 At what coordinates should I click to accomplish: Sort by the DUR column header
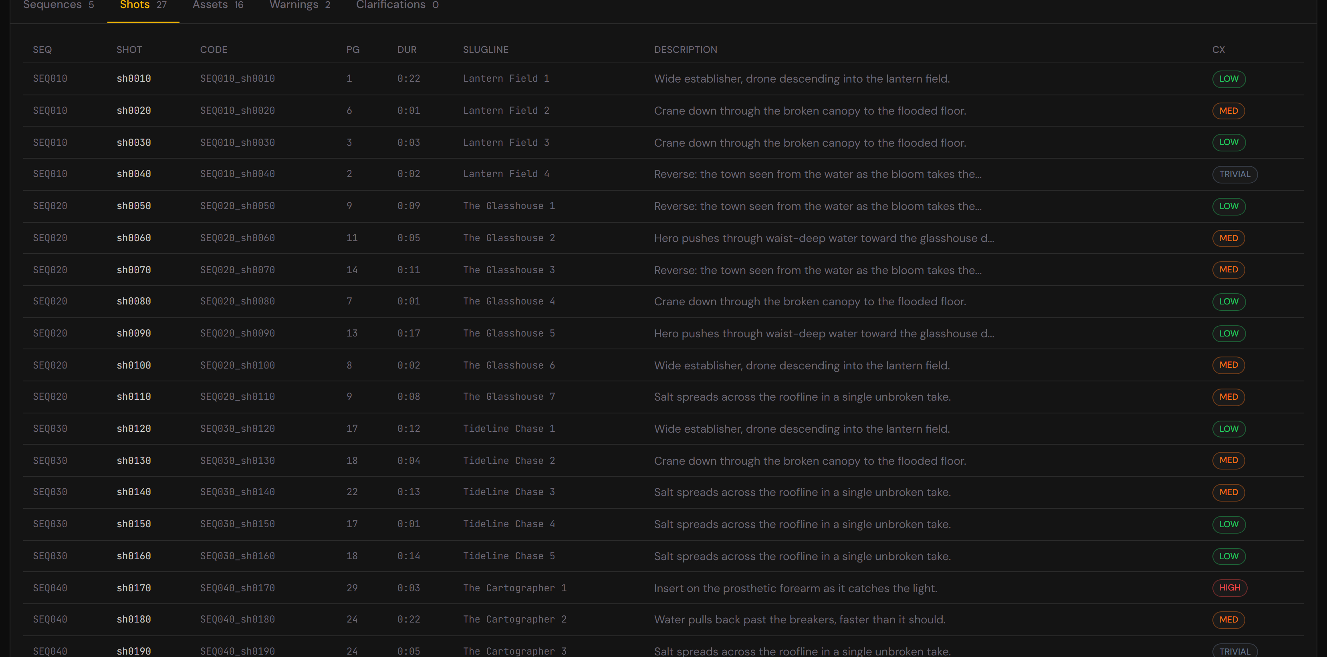(406, 49)
